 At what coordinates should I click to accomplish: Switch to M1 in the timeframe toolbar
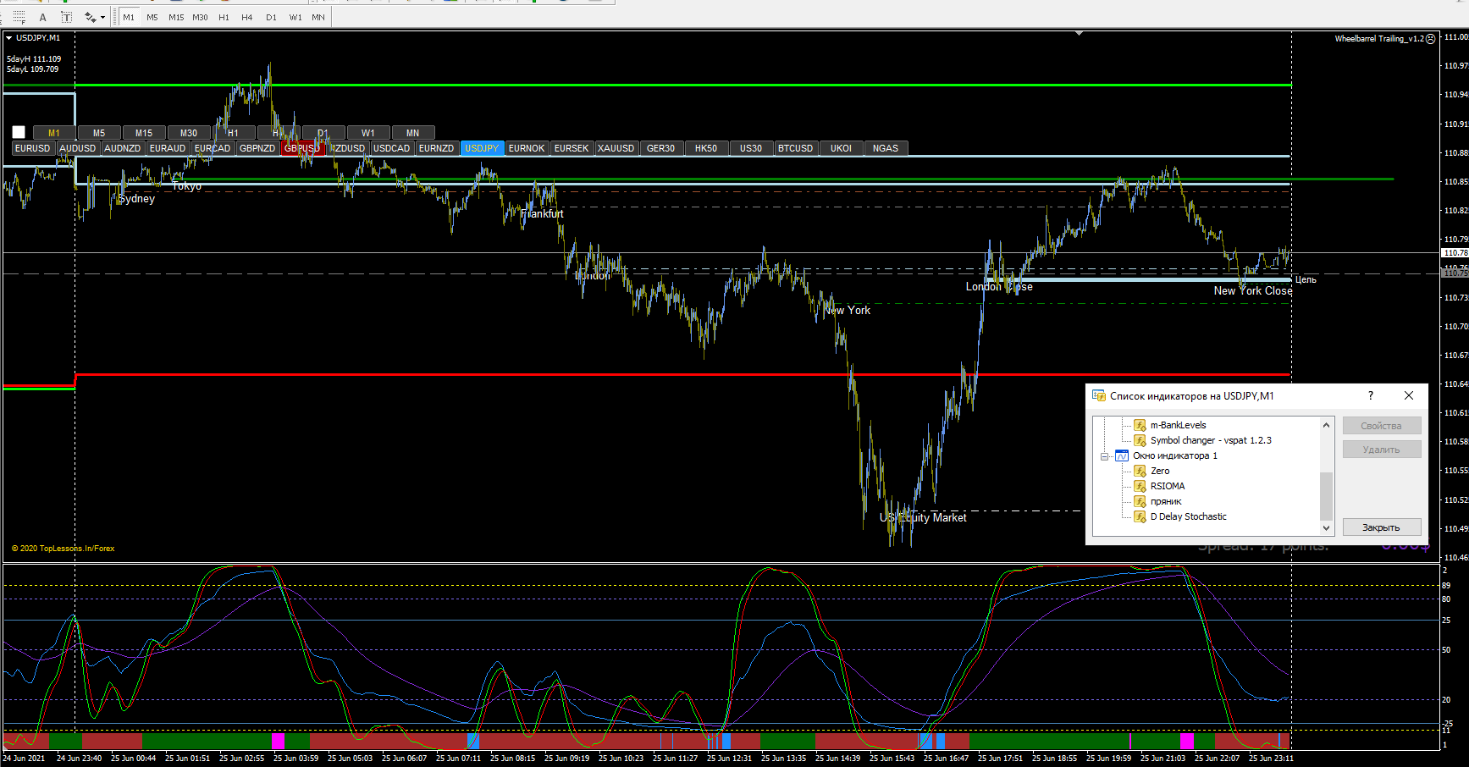pyautogui.click(x=129, y=17)
